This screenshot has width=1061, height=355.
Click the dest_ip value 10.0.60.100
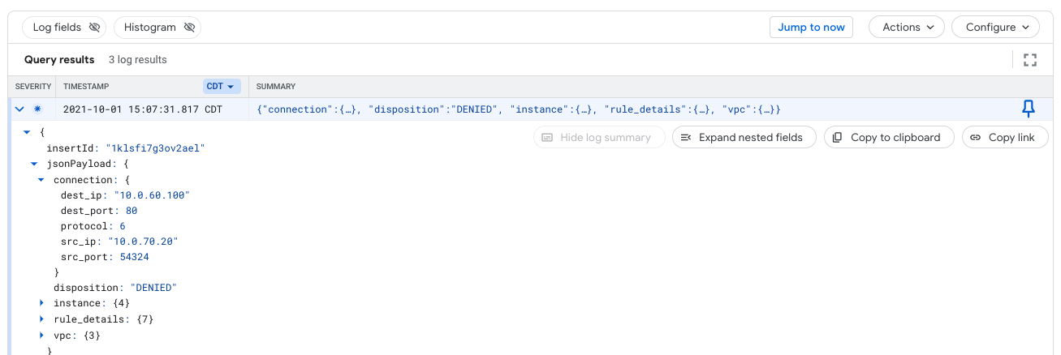click(152, 195)
